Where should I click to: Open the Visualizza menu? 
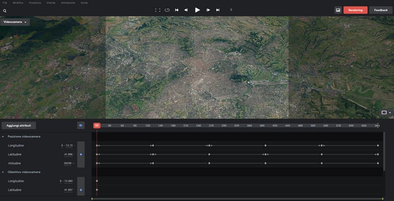[35, 3]
